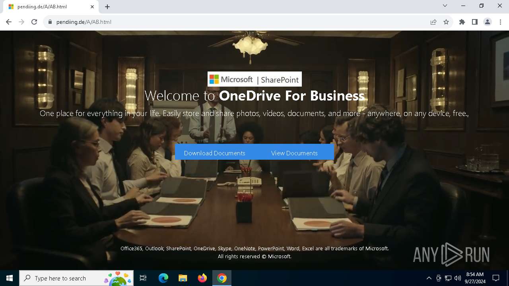
Task: Expand the tab search dropdown chevron
Action: 445,6
